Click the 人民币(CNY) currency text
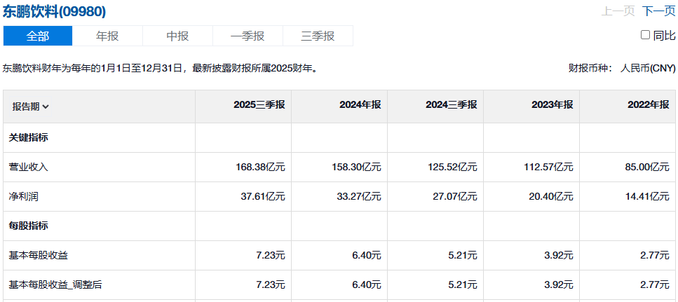Screen dimensions: 678x302 (648, 68)
